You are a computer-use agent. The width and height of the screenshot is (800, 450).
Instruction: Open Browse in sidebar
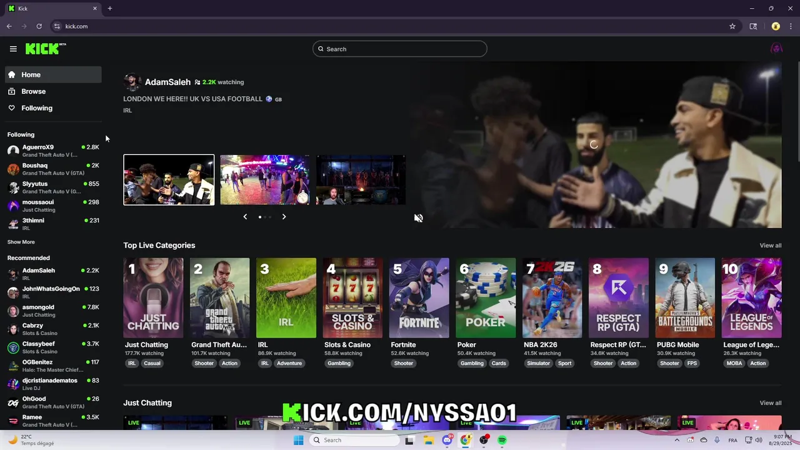tap(53, 91)
